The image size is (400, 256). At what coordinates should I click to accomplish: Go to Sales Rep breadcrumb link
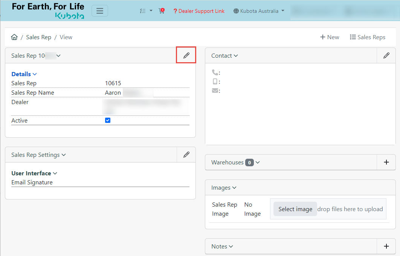(x=38, y=37)
